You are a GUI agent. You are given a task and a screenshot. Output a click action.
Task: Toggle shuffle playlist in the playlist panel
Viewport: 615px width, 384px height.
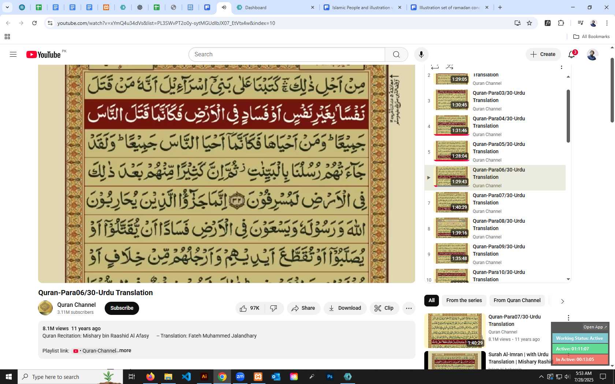[450, 67]
